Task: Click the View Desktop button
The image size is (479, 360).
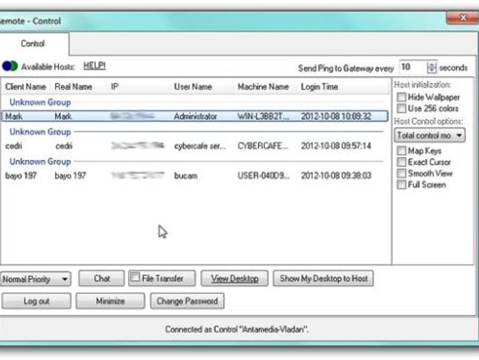Action: click(235, 278)
